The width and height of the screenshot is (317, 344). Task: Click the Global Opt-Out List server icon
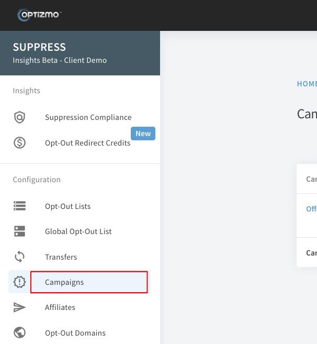(x=19, y=231)
